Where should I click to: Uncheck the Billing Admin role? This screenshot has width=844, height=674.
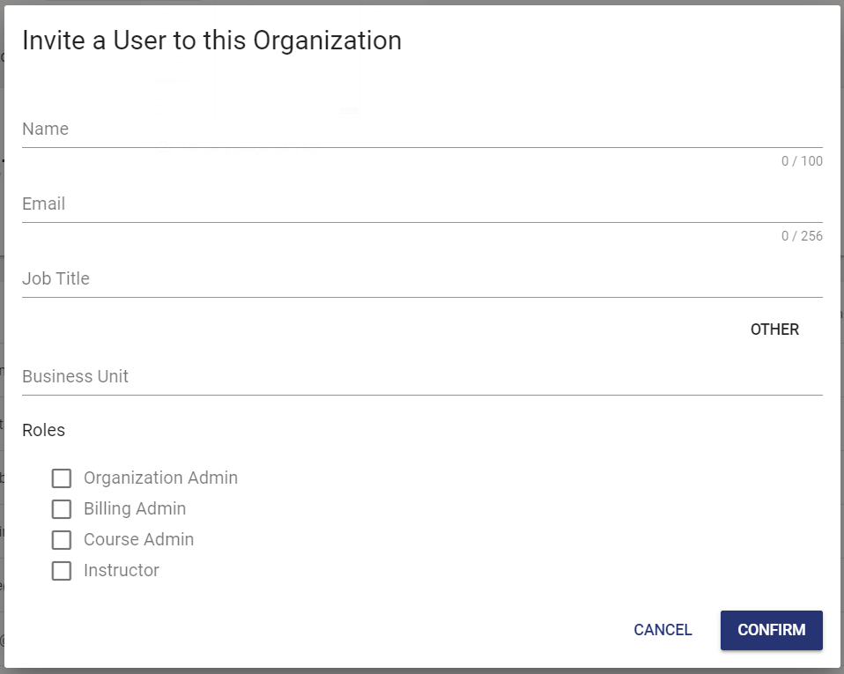(x=61, y=508)
